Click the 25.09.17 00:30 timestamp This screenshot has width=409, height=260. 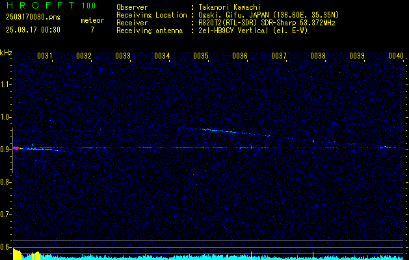[33, 30]
